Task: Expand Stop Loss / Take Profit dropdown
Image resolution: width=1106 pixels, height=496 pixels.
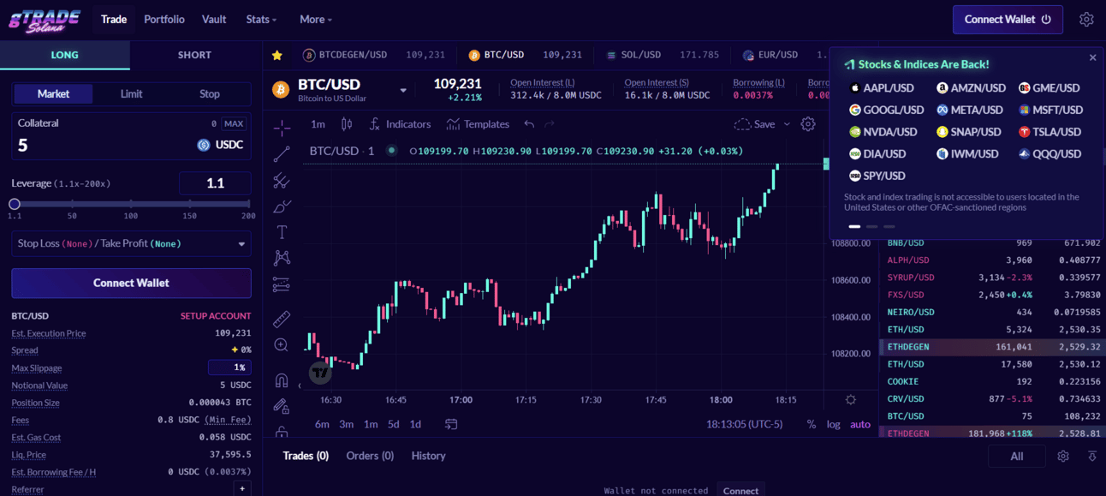Action: click(x=131, y=244)
